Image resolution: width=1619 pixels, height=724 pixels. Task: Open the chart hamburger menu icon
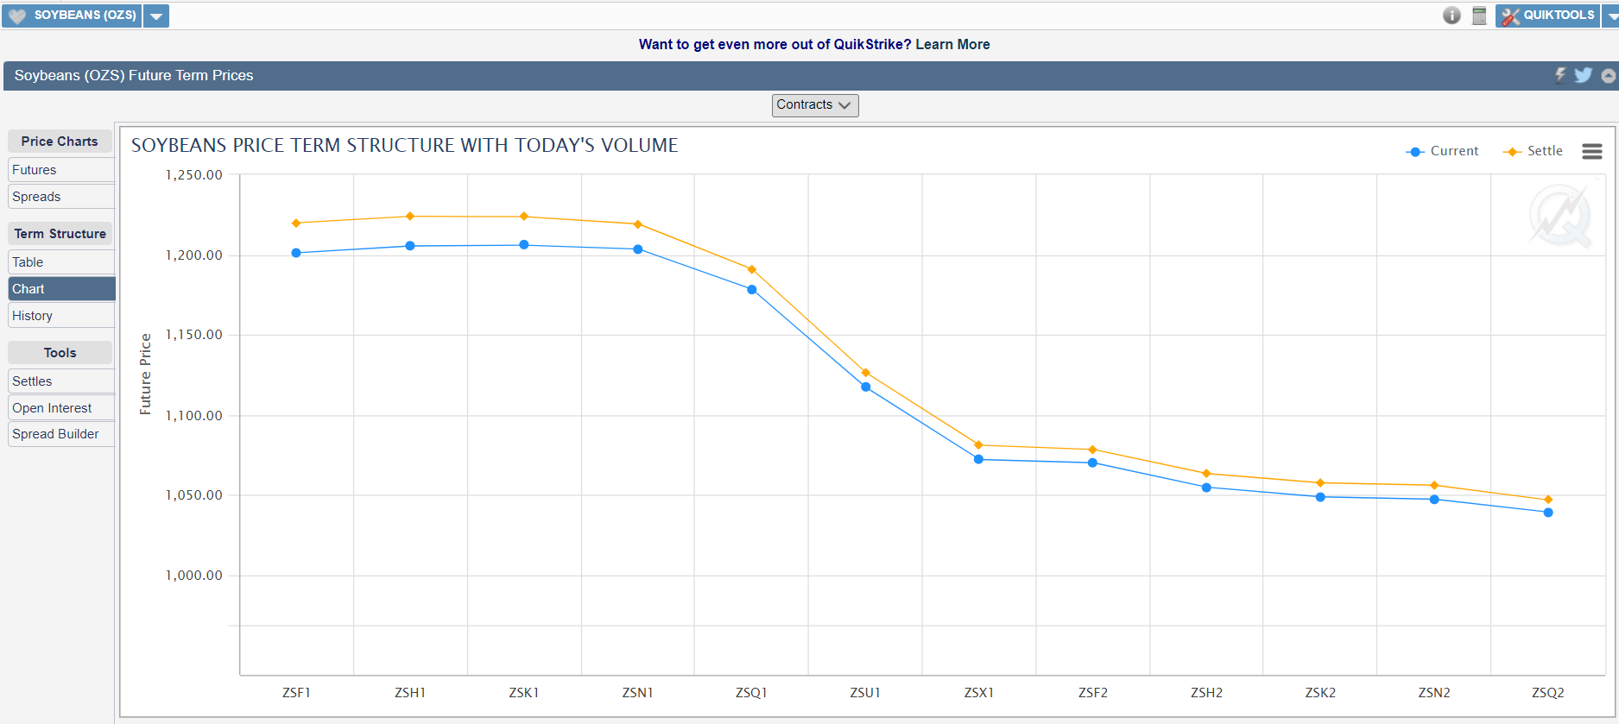1592,151
